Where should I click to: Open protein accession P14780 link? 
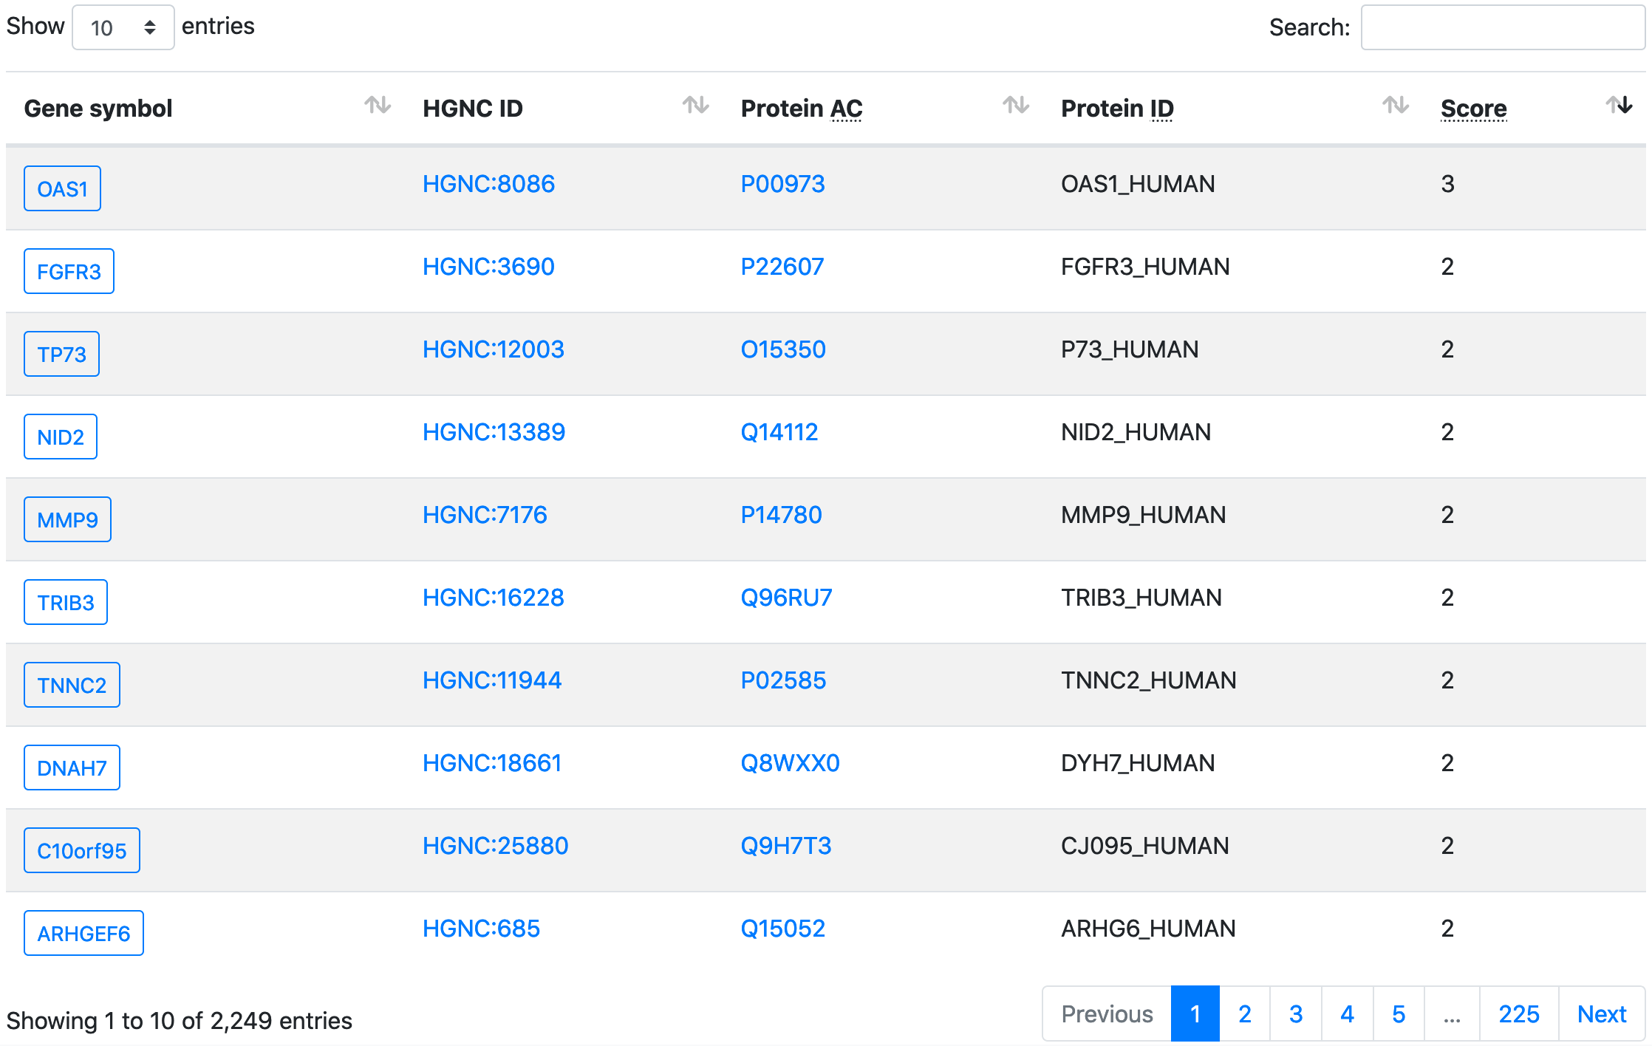(781, 515)
